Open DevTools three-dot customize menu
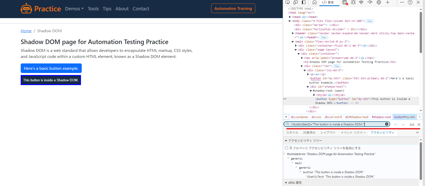 pyautogui.click(x=402, y=3)
